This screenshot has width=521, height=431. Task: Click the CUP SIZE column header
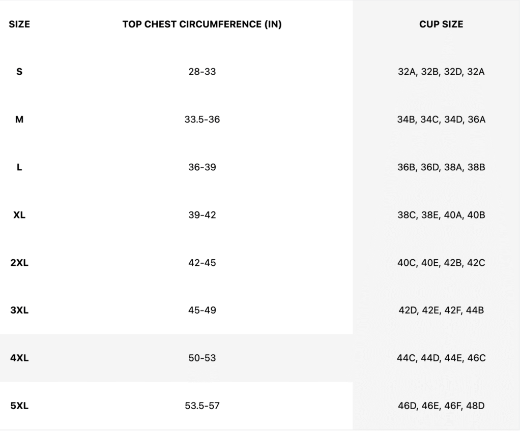tap(441, 24)
